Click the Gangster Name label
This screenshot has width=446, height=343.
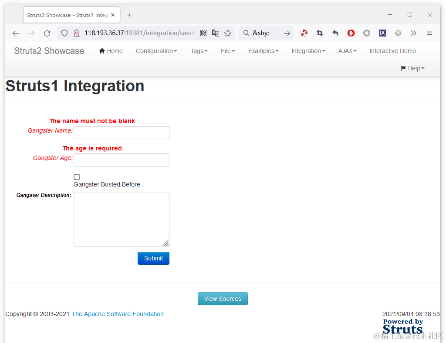(x=50, y=130)
